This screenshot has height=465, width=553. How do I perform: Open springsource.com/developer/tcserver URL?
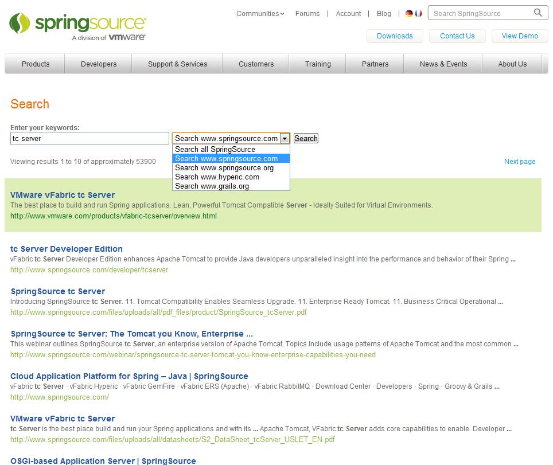pos(89,269)
